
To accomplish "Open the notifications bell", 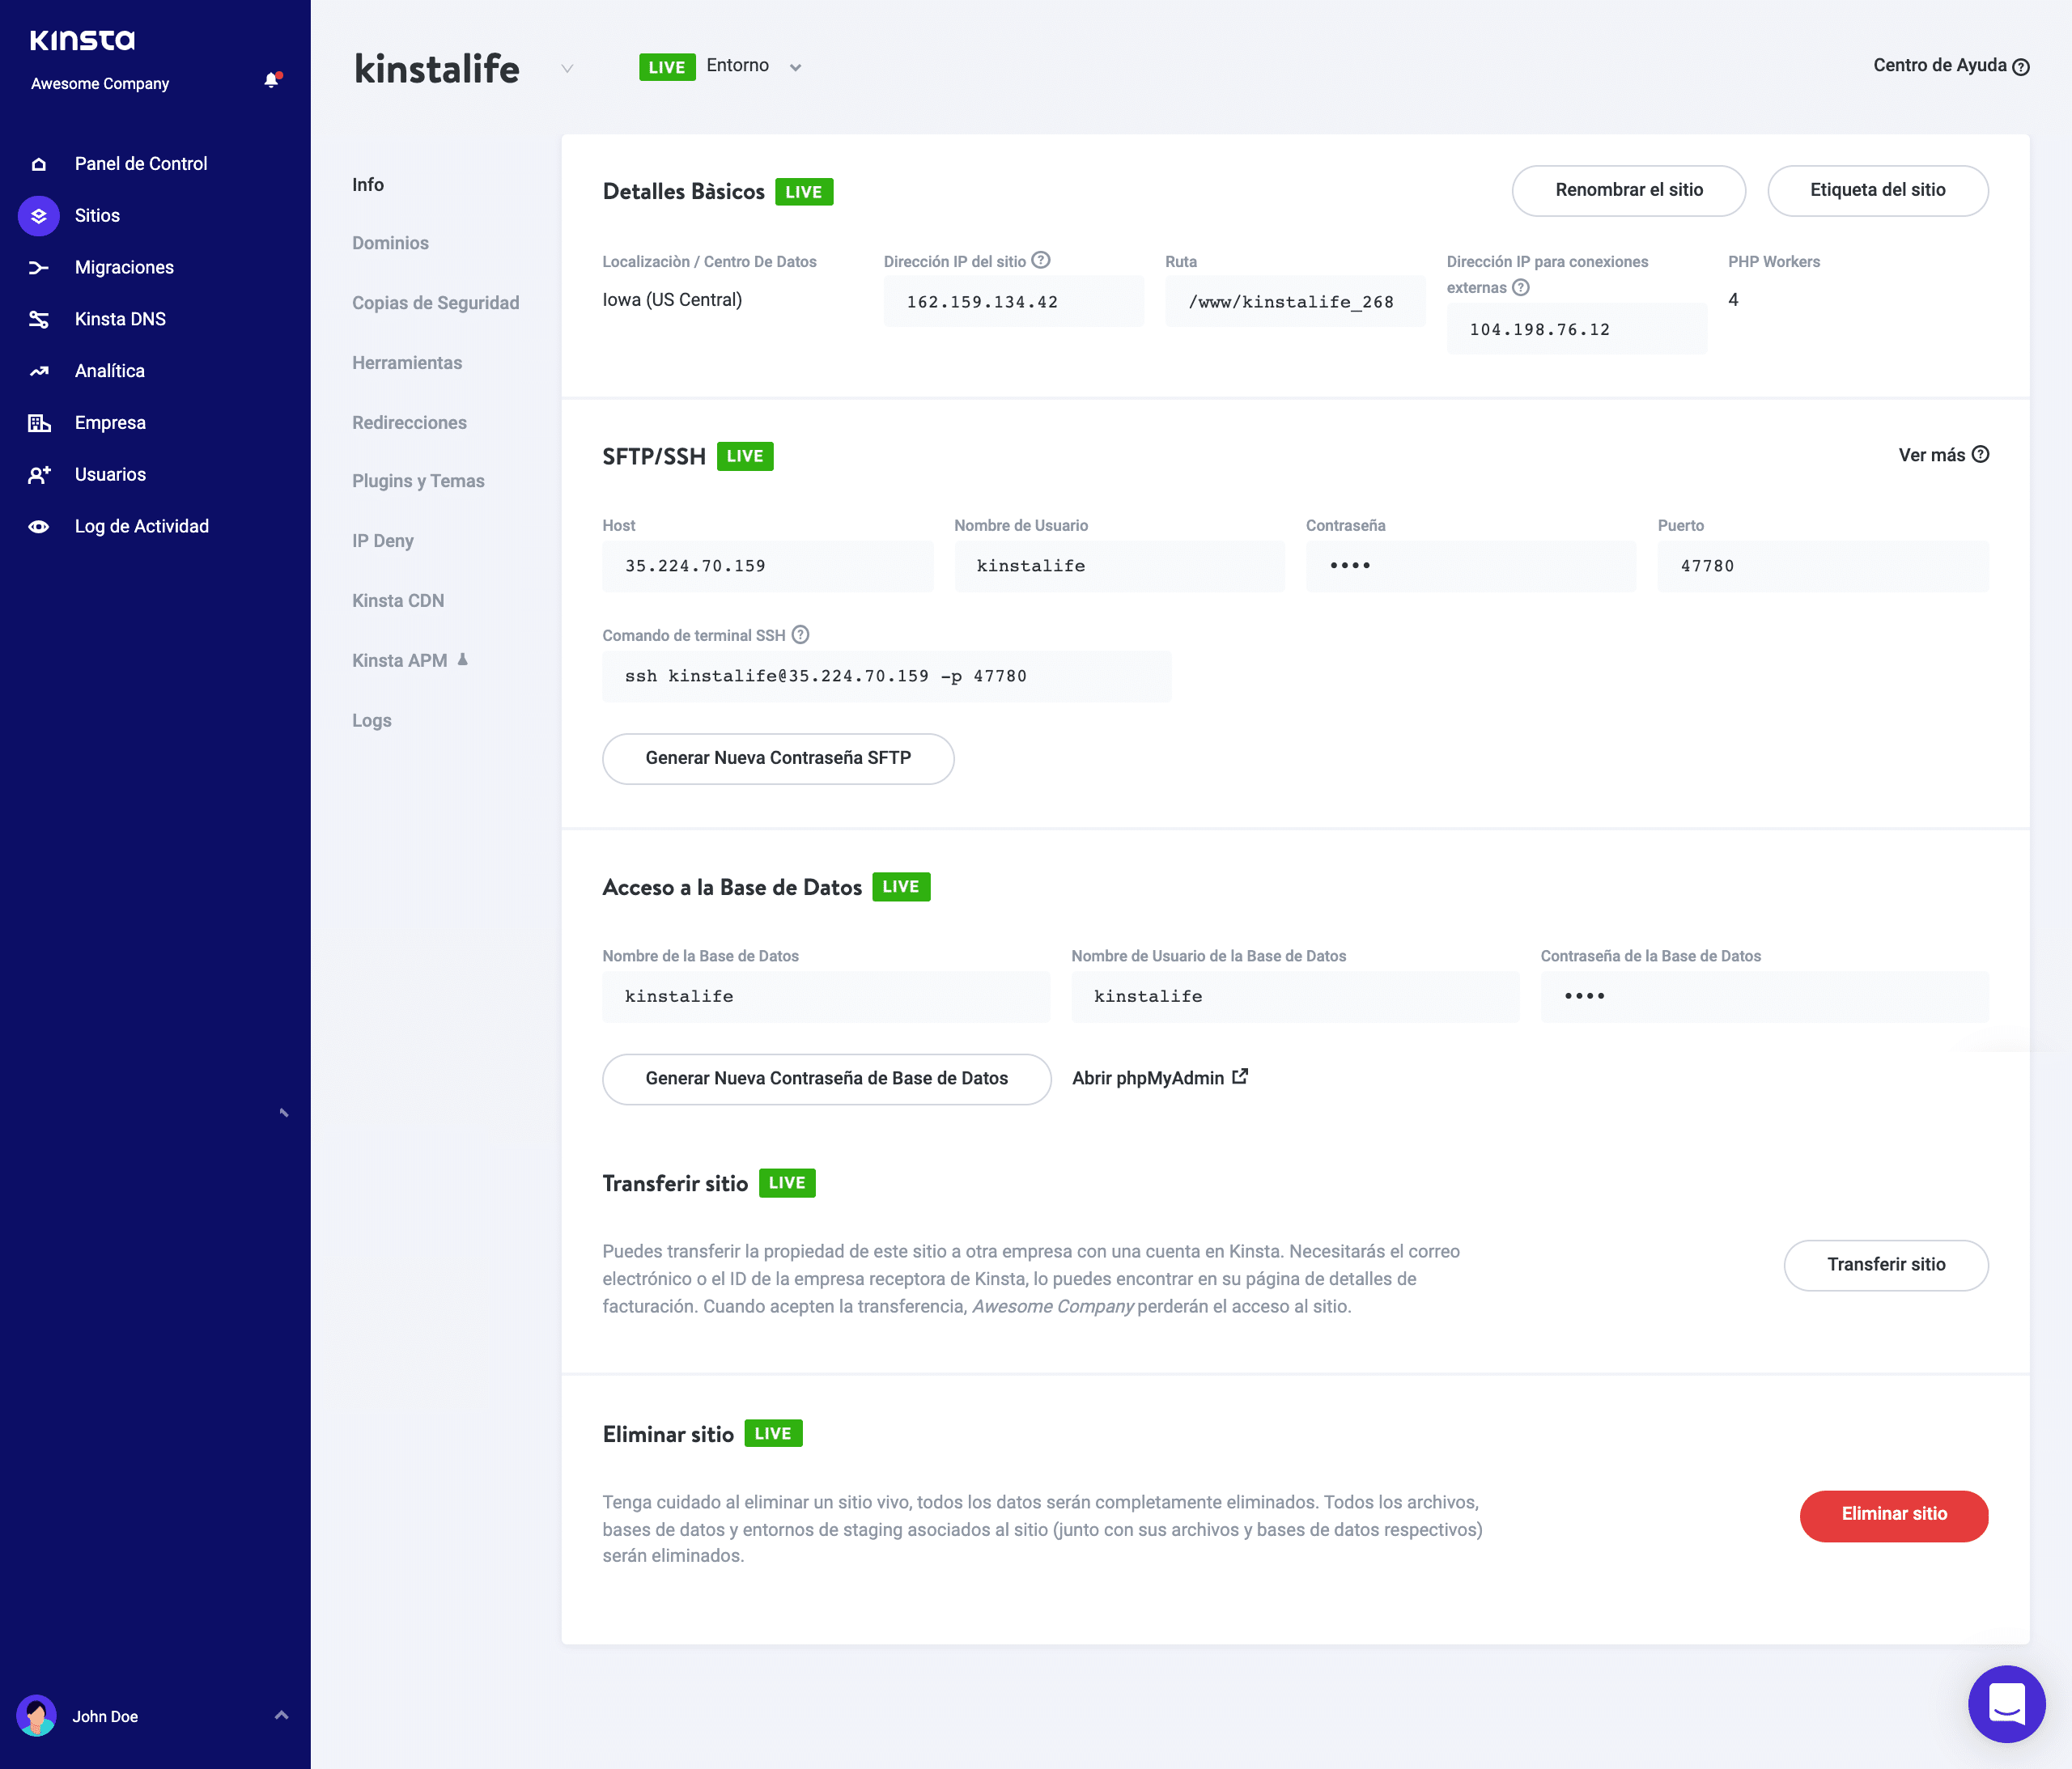I will [270, 80].
